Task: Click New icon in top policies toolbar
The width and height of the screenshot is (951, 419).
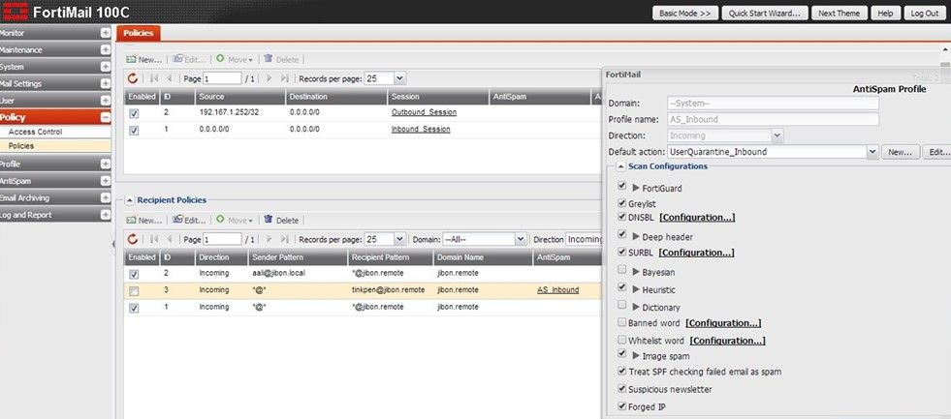Action: point(131,59)
